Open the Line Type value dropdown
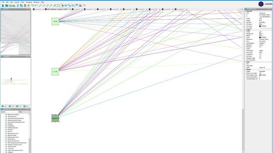The image size is (273, 153). (265, 28)
